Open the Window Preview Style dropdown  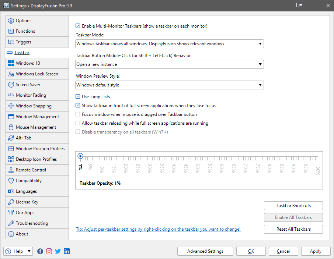click(x=170, y=85)
